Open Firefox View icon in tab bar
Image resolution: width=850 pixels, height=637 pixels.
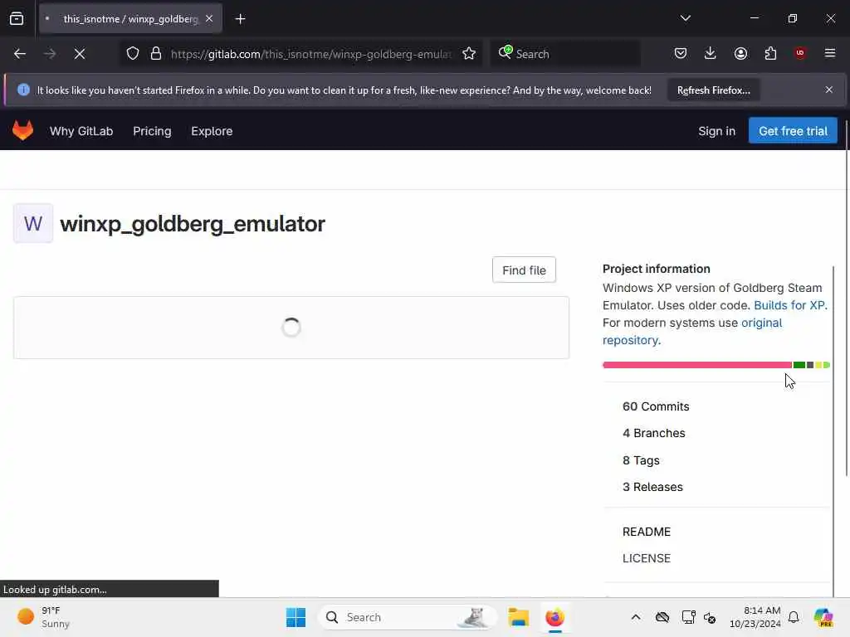(x=17, y=18)
